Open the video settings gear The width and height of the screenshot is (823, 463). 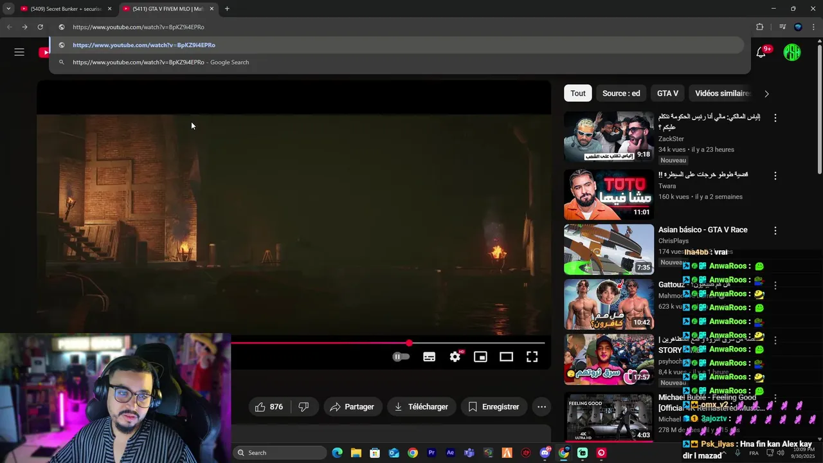455,357
